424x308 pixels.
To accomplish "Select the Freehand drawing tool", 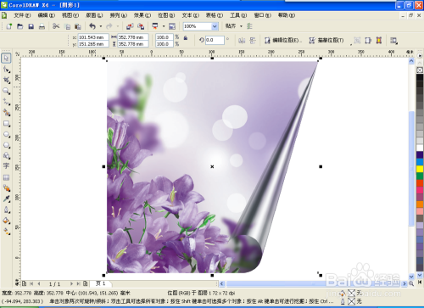I will (6, 102).
